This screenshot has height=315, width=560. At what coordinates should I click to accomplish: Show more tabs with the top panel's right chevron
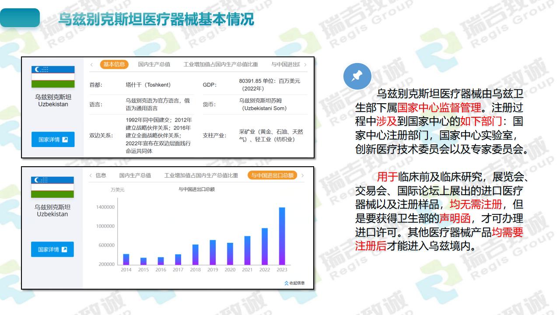(305, 64)
